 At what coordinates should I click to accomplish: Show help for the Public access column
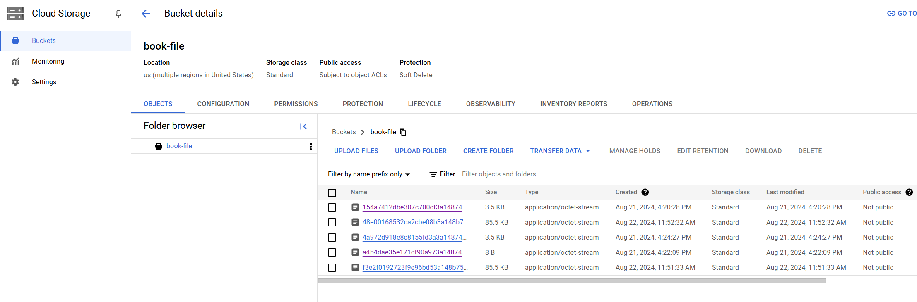(x=909, y=192)
